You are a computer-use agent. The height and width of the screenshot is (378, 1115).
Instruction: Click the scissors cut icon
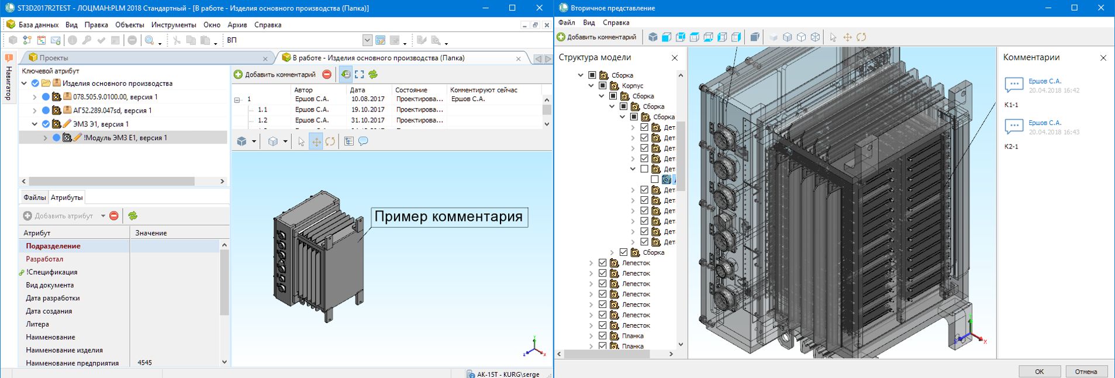point(177,40)
